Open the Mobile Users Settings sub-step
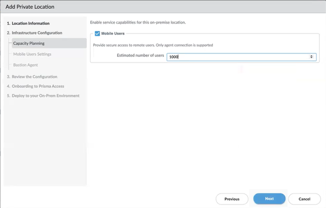The height and width of the screenshot is (208, 326). 32,54
